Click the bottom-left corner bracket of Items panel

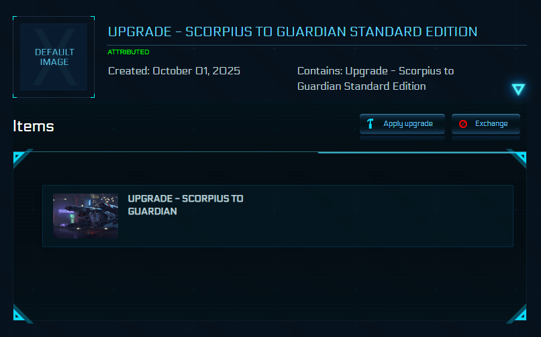tap(21, 314)
